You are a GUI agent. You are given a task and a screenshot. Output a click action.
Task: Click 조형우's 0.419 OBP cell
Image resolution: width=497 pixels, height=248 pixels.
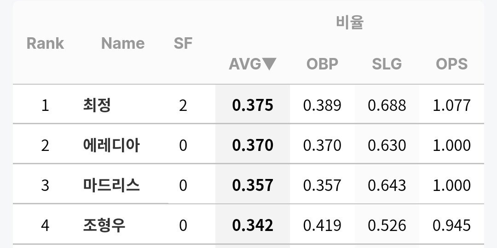[x=322, y=225]
